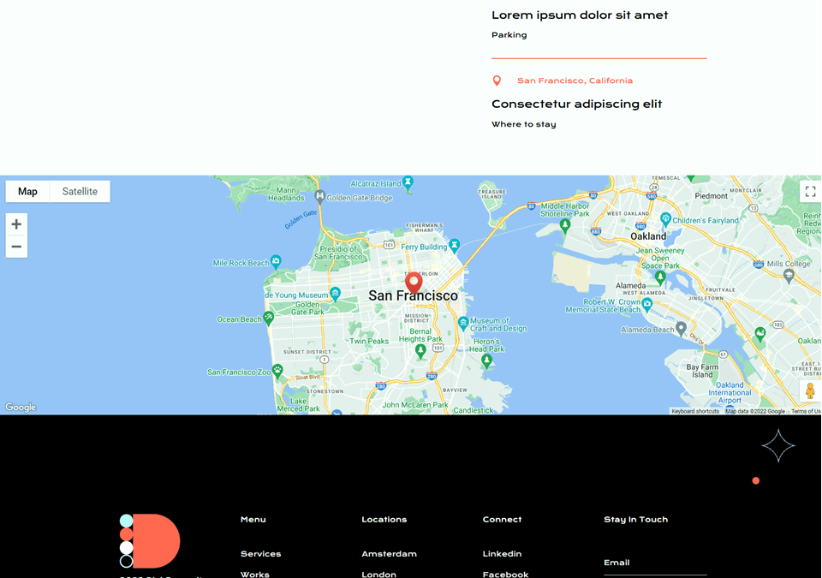Viewport: 822px width, 578px height.
Task: Open San Francisco, California location link
Action: coord(575,80)
